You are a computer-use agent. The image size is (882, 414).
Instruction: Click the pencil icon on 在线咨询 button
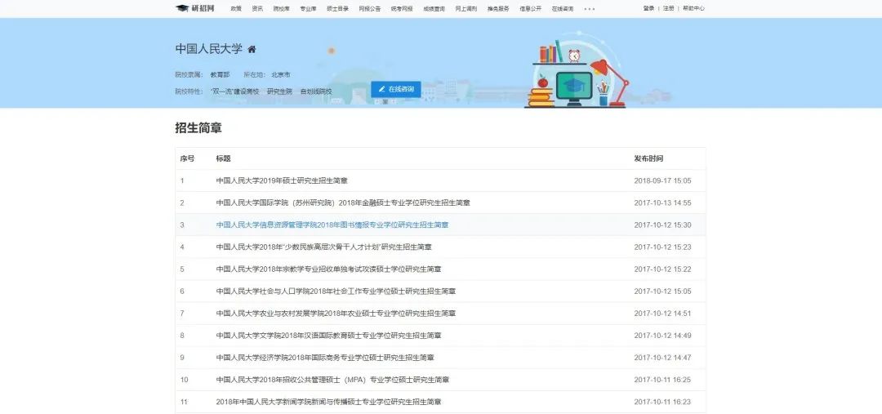coord(381,89)
